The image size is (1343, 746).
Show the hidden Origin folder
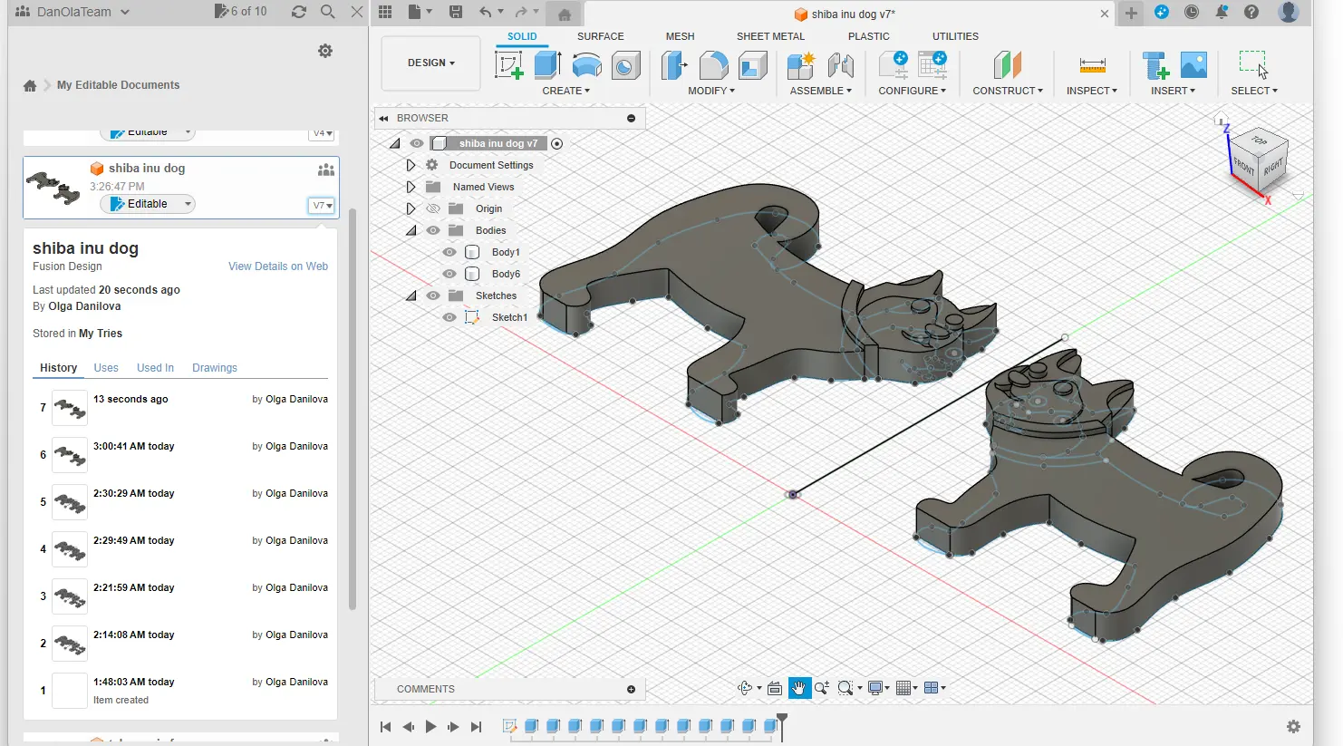pyautogui.click(x=433, y=208)
